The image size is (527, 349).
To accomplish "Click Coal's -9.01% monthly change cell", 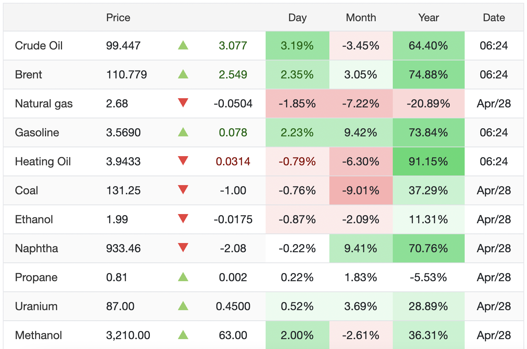I will tap(361, 190).
